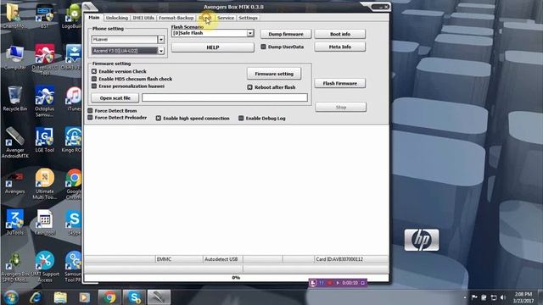Open the iTunes desktop shortcut

click(x=74, y=98)
